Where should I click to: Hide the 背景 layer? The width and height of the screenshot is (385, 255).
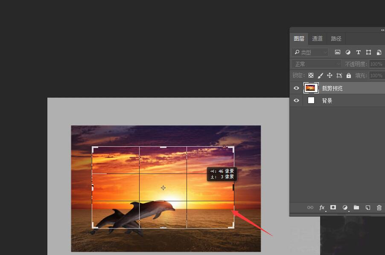click(x=296, y=101)
